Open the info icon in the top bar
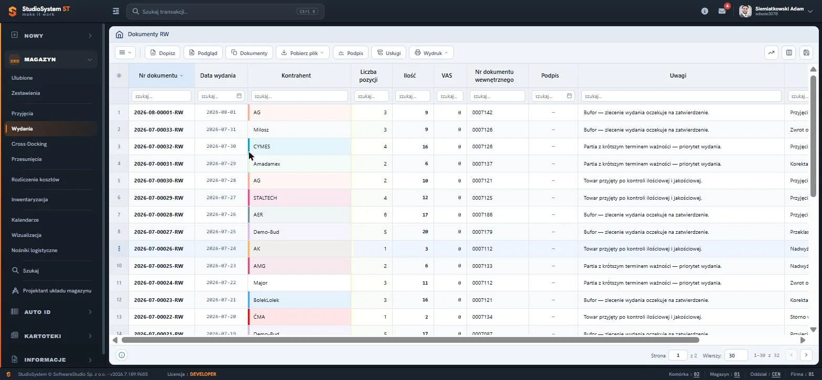The width and height of the screenshot is (822, 380). pos(705,11)
